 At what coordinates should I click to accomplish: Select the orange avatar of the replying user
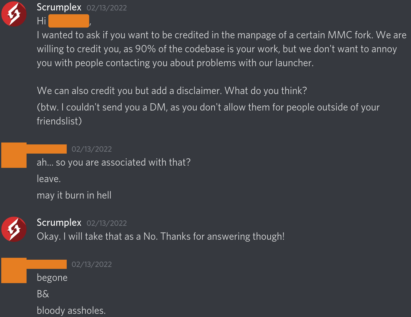point(14,155)
